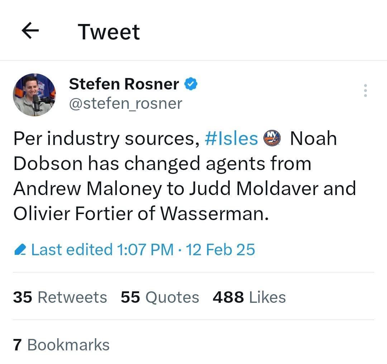Viewport: 387px width, 364px height.
Task: Click the blue verified badge next to Stefen Rosner
Action: coord(191,83)
